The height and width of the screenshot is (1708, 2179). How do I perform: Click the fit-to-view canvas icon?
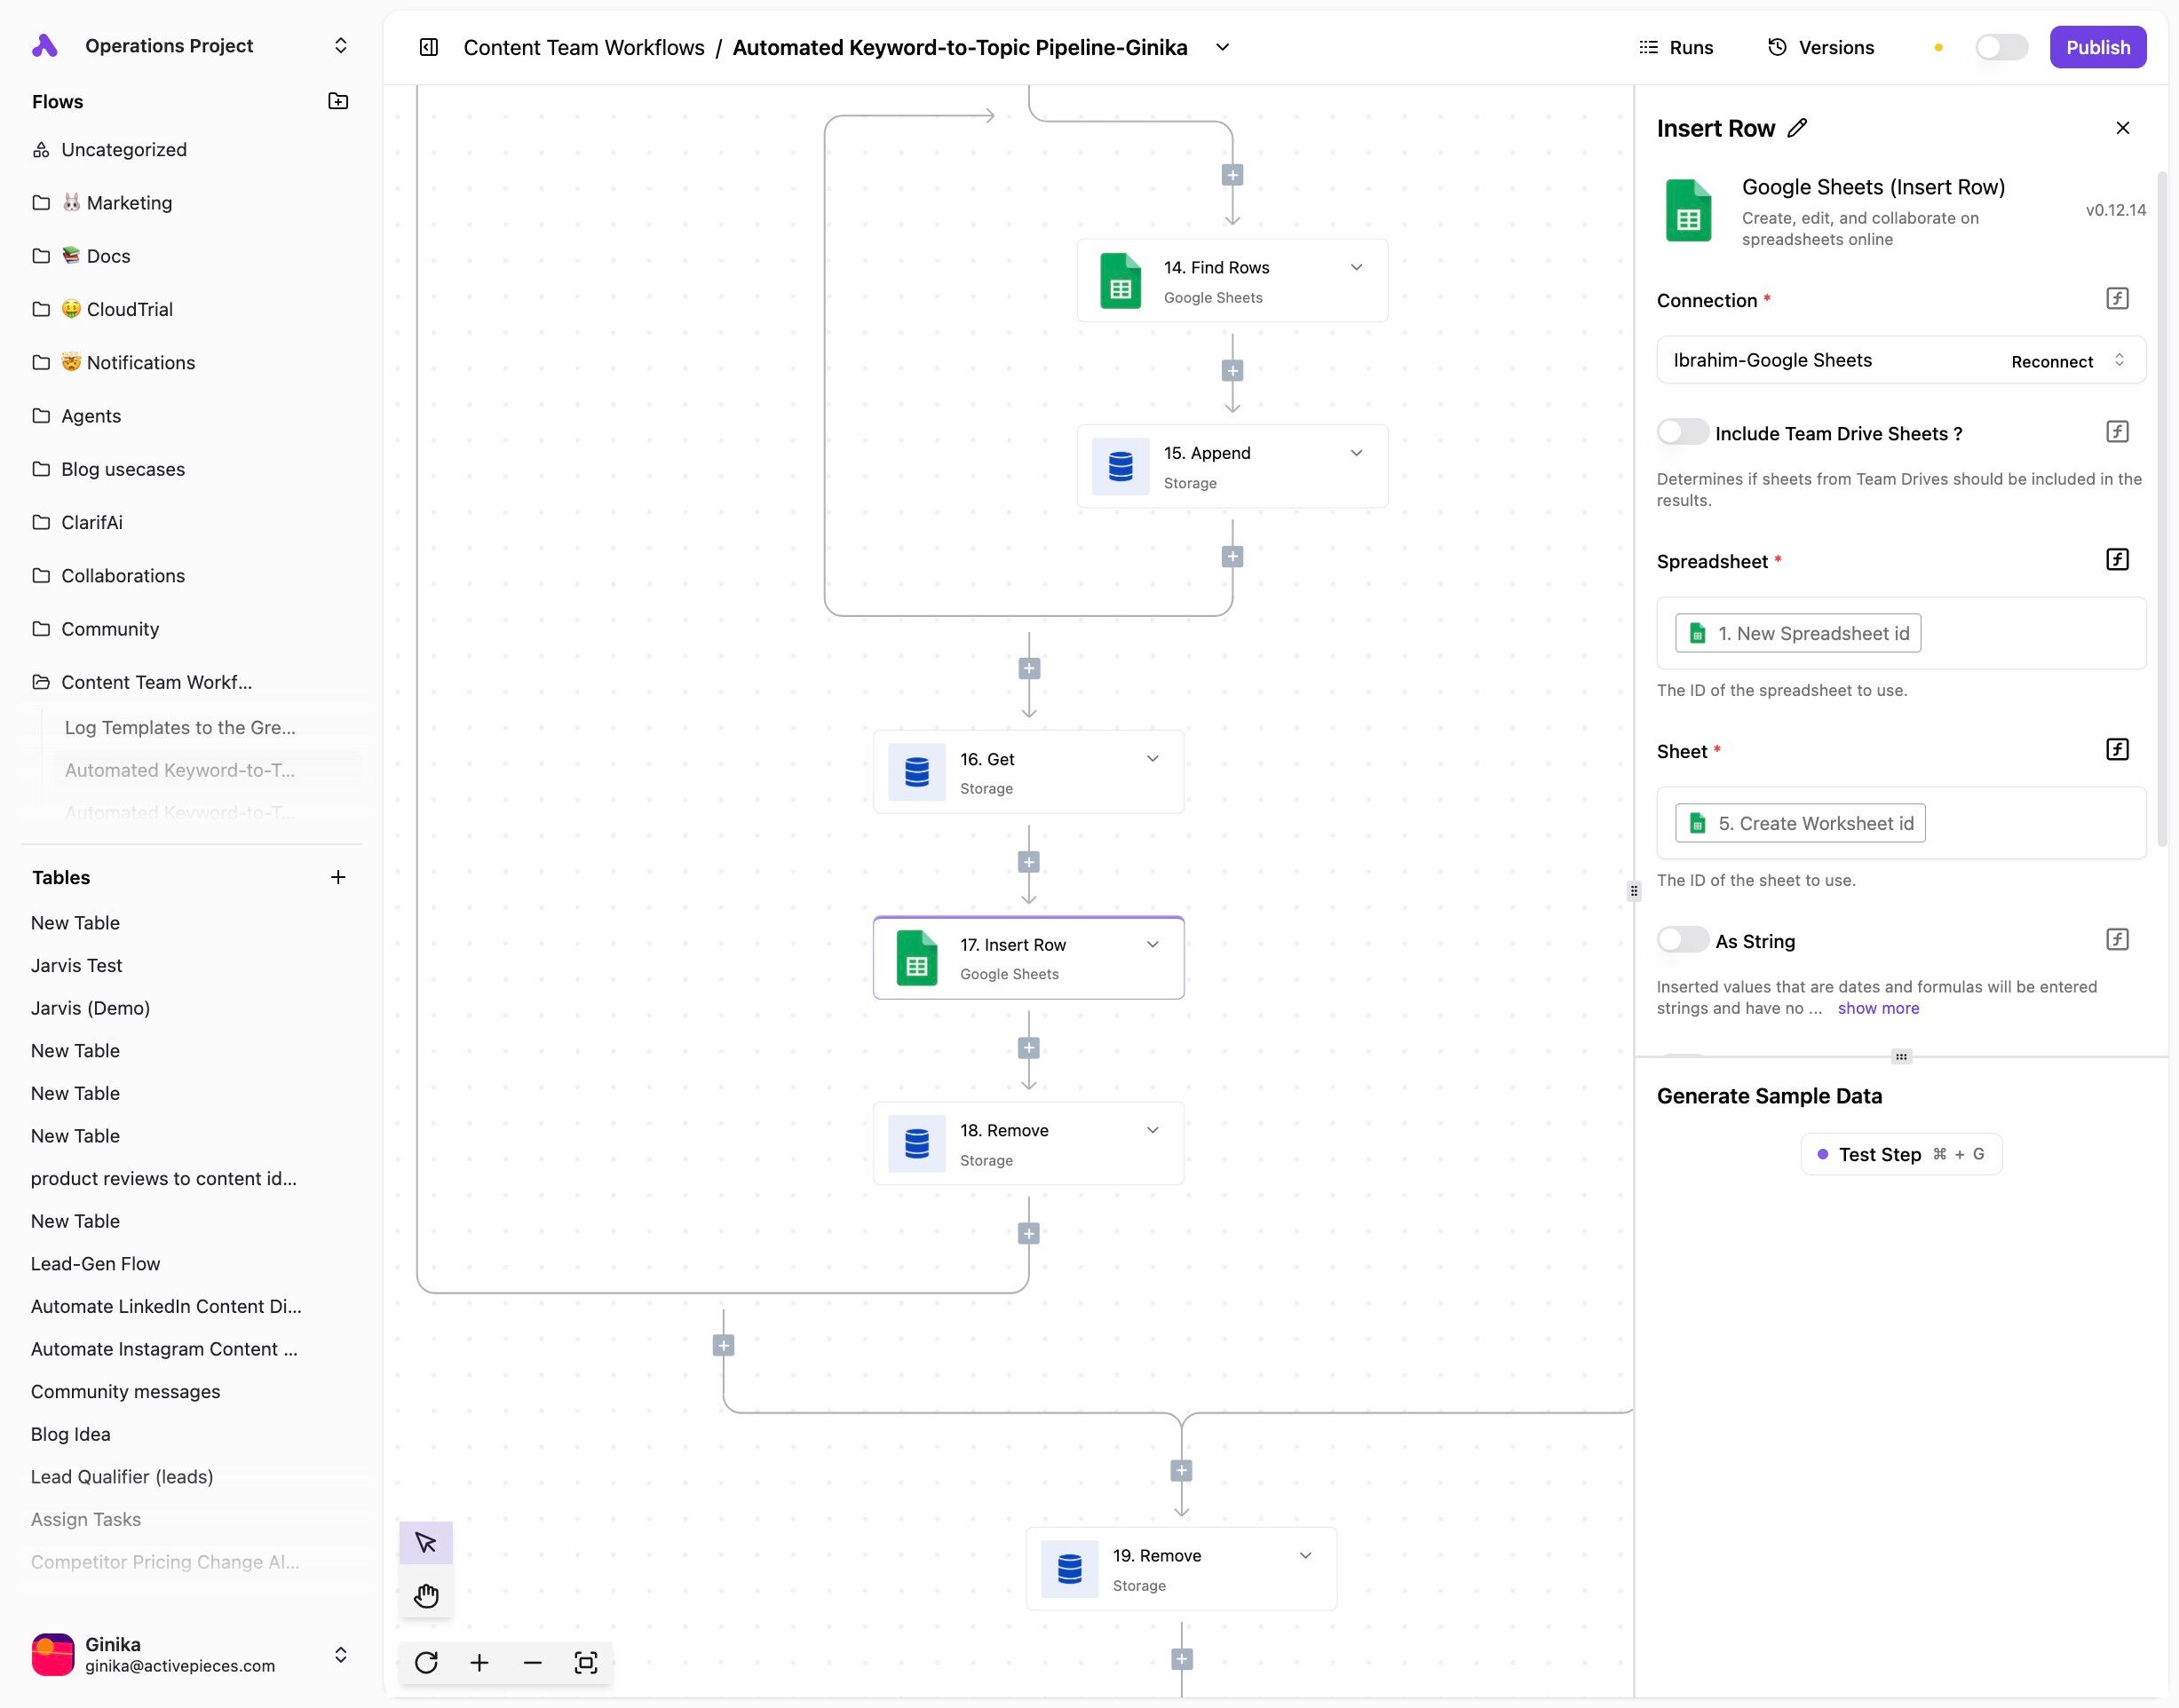pyautogui.click(x=586, y=1662)
